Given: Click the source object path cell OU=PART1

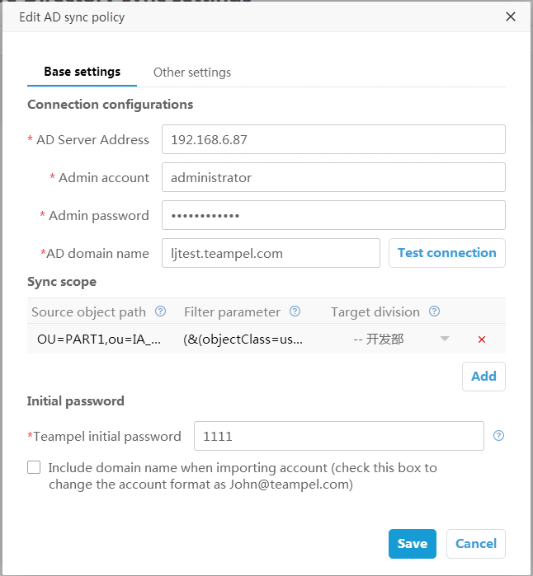Looking at the screenshot, I should coord(99,339).
